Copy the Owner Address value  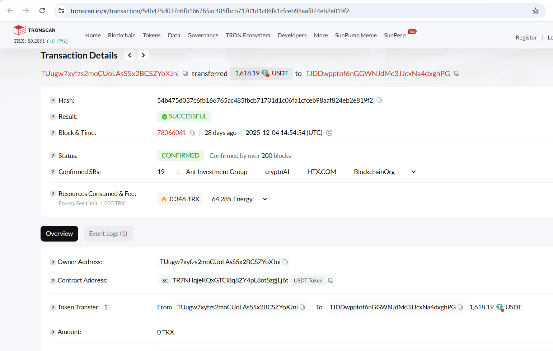285,262
